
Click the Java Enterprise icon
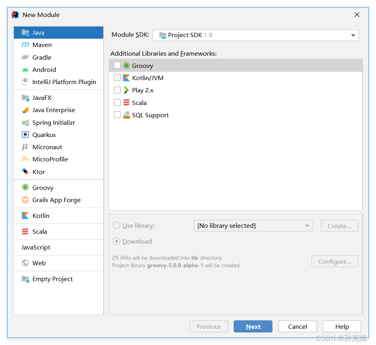(x=25, y=110)
